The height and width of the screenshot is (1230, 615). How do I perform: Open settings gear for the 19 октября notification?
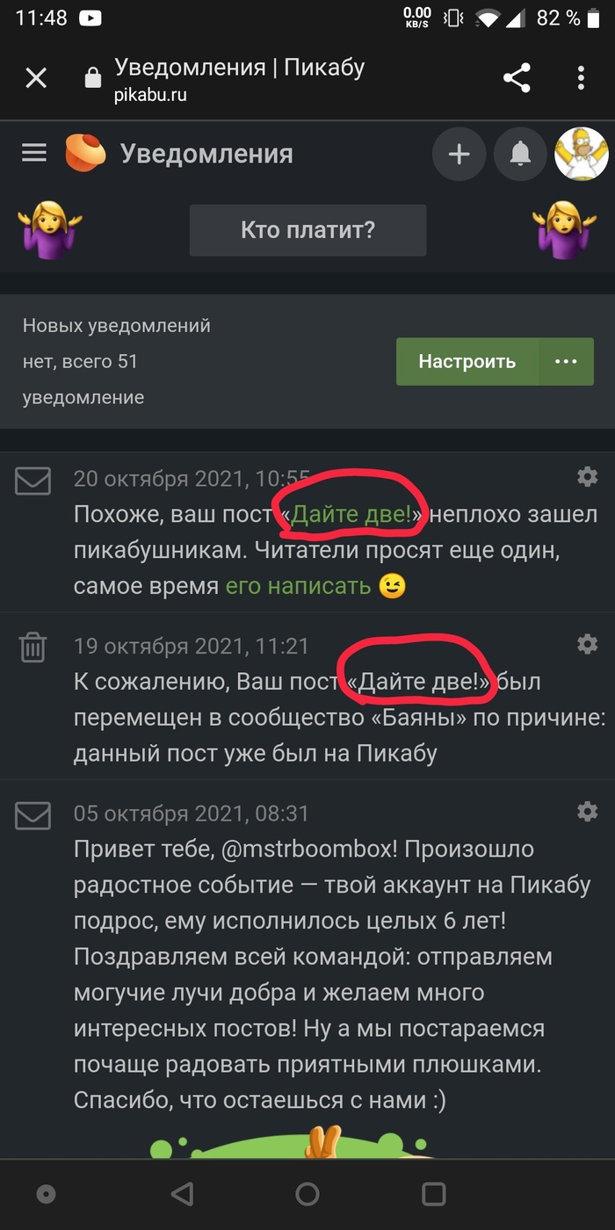pyautogui.click(x=587, y=643)
